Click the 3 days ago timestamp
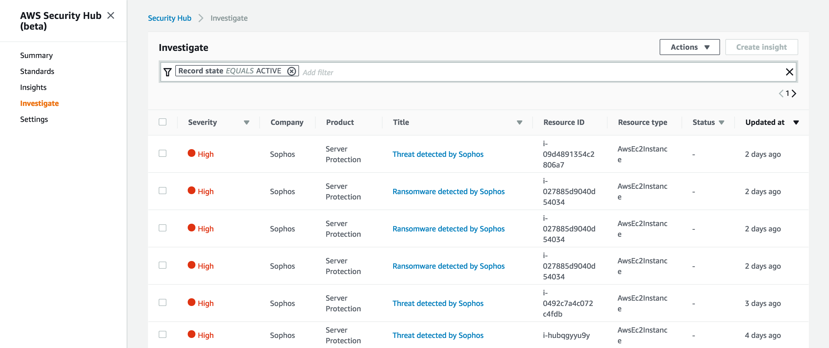Viewport: 829px width, 348px height. (x=762, y=303)
